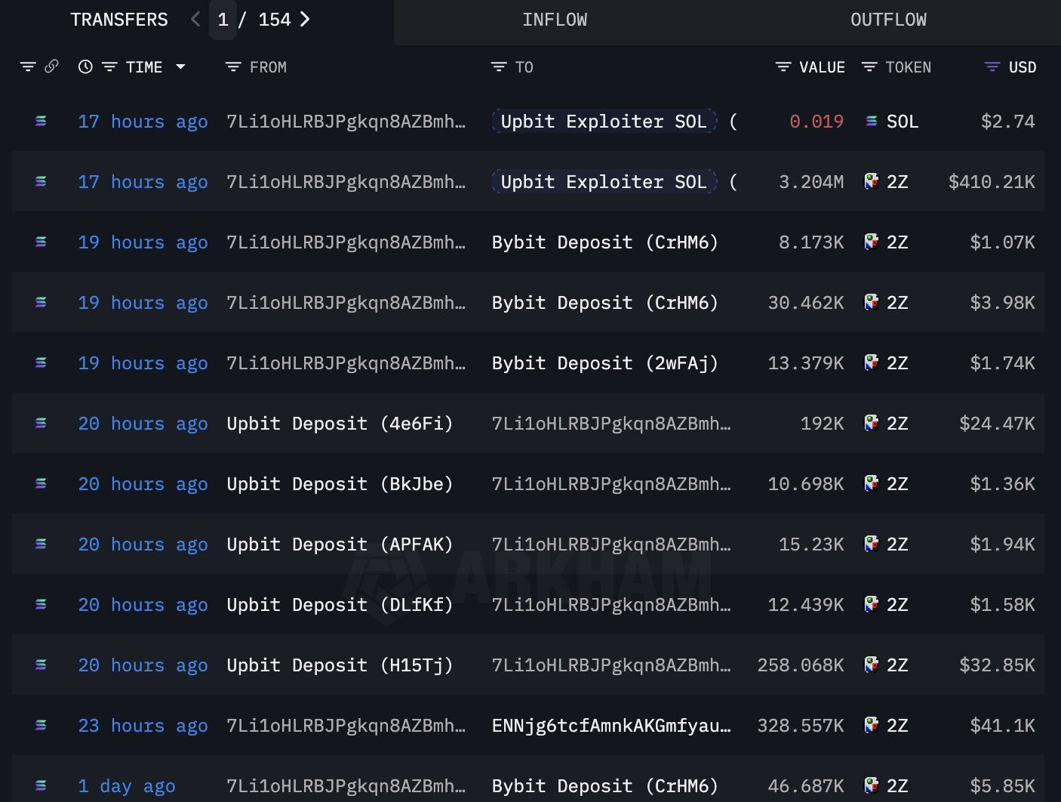Click the 2Z token icon beside $410.21K
Screen dimensions: 1061x802
pyautogui.click(x=872, y=181)
